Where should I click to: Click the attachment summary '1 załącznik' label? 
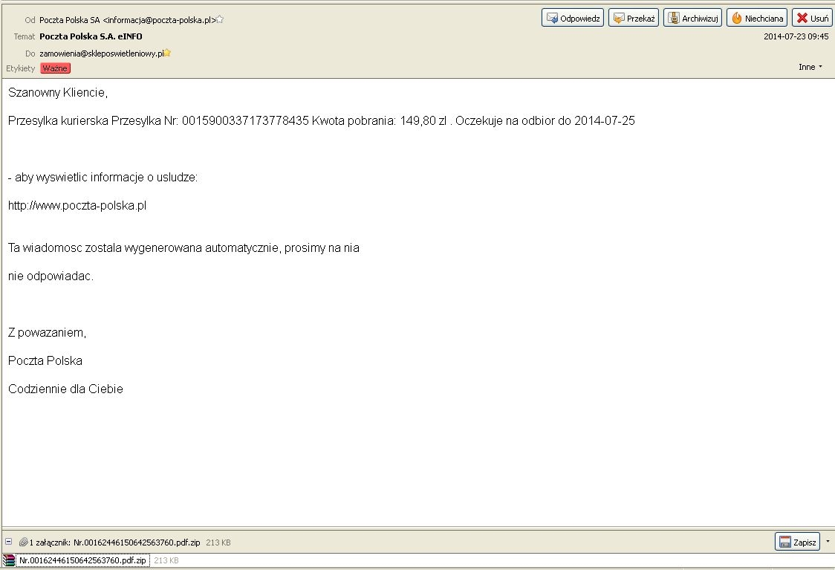(50, 543)
